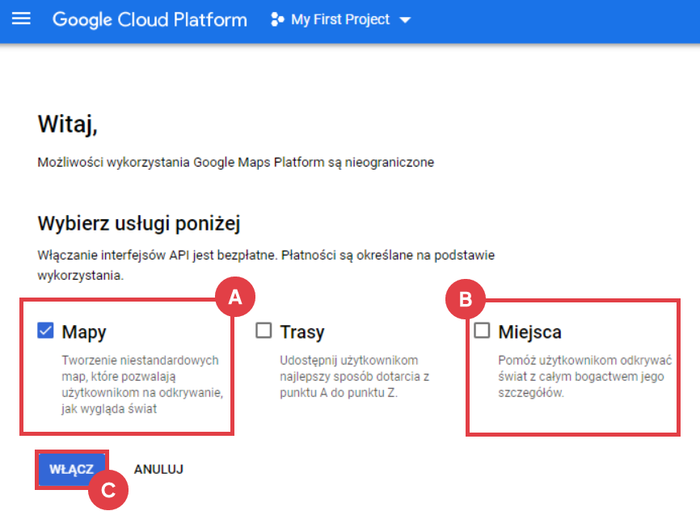Click the Mapy description text
This screenshot has width=700, height=511.
142,384
